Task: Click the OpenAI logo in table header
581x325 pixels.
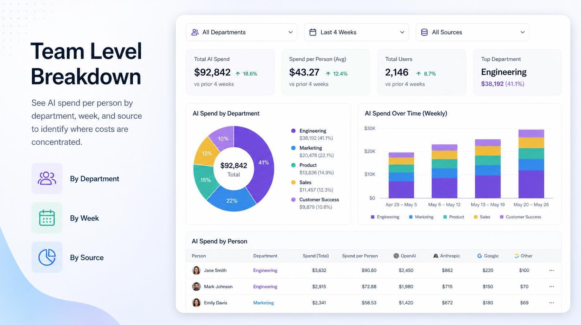Action: click(396, 256)
